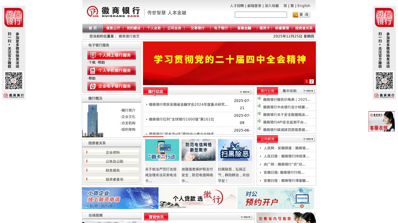This screenshot has width=398, height=223.
Task: Open the online customer service (客服在线) icon
Action: [381, 121]
